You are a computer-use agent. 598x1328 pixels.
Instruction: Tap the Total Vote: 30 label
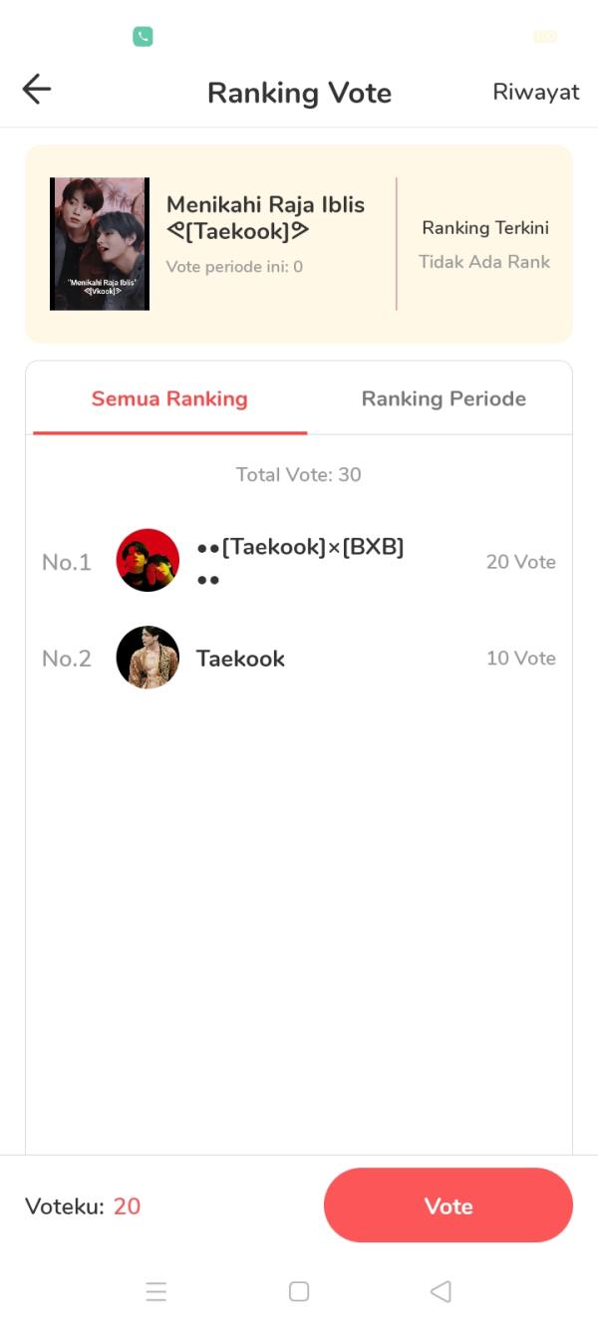pyautogui.click(x=299, y=474)
